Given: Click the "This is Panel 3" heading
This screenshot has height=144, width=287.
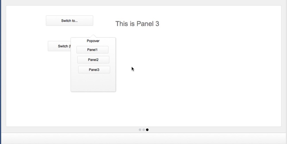Looking at the screenshot, I should 137,24.
